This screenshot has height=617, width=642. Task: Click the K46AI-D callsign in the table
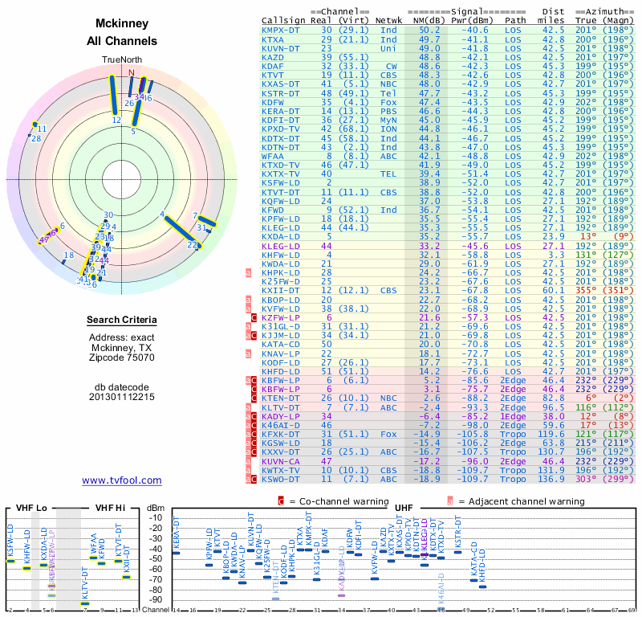[x=281, y=426]
